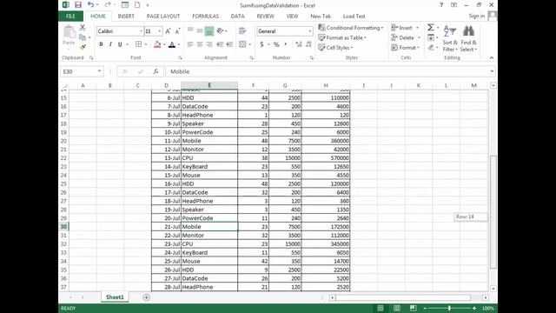Image resolution: width=556 pixels, height=313 pixels.
Task: Switch to the FORMULAS tab
Action: point(205,16)
